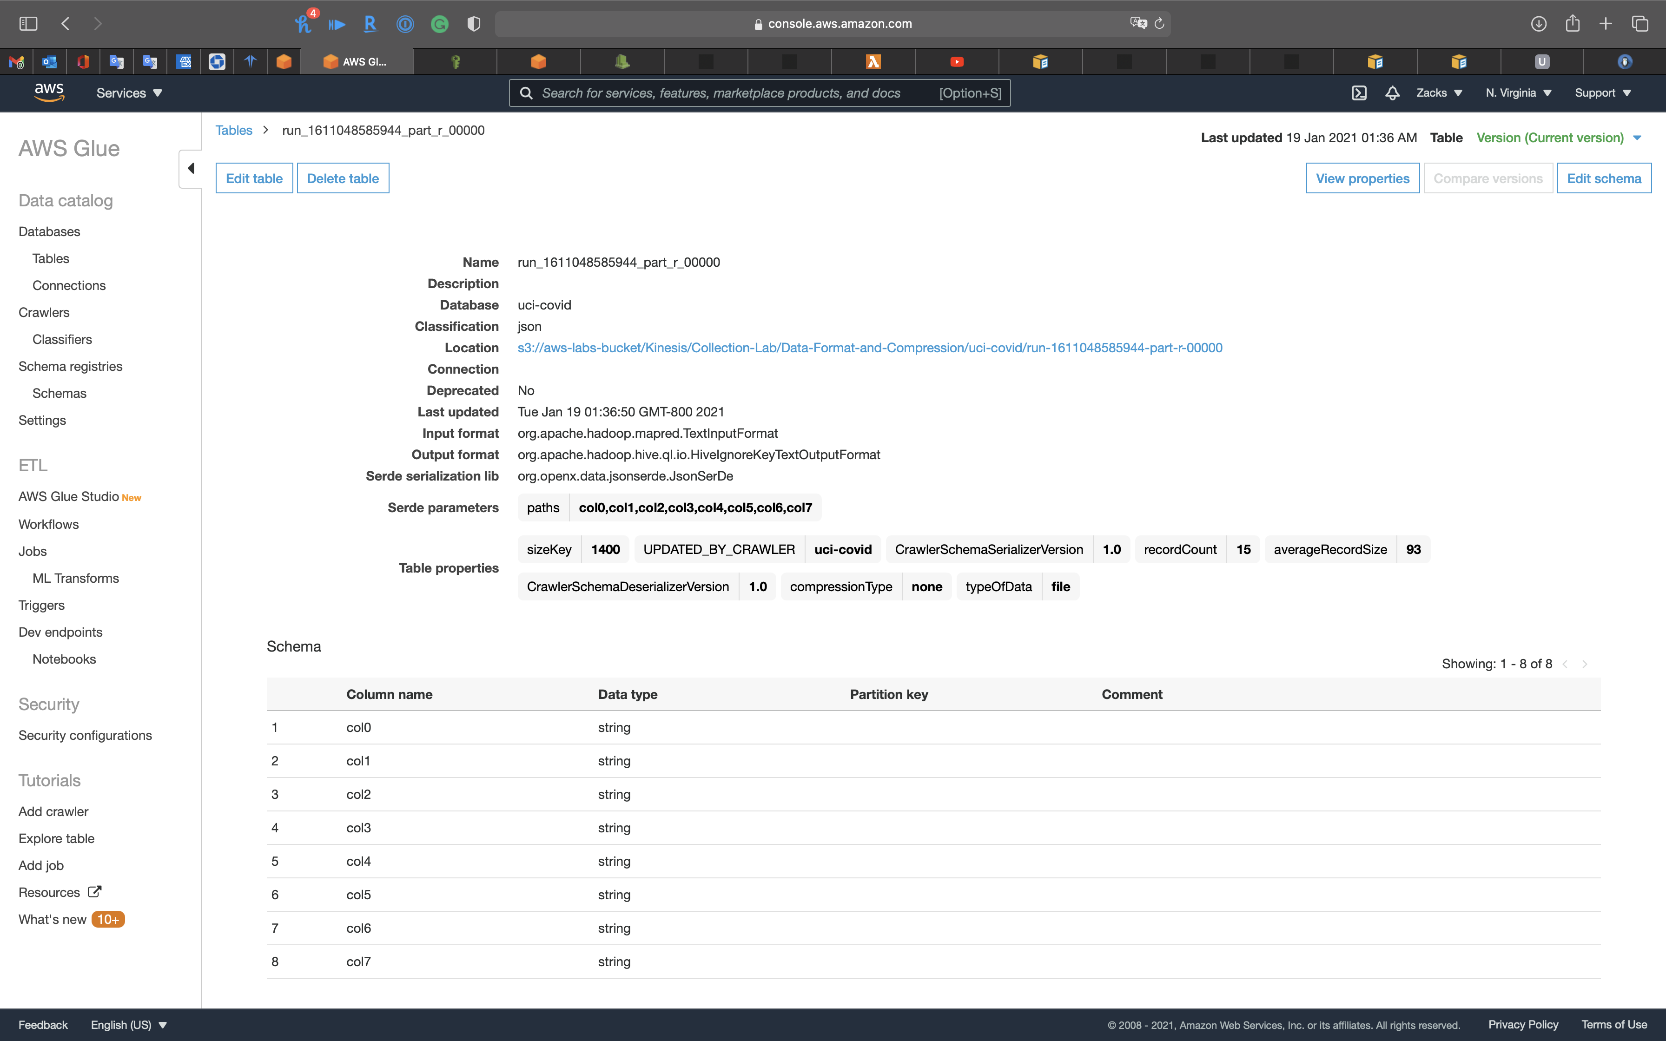Open Crawlers in the sidebar
The image size is (1666, 1041).
coord(44,313)
